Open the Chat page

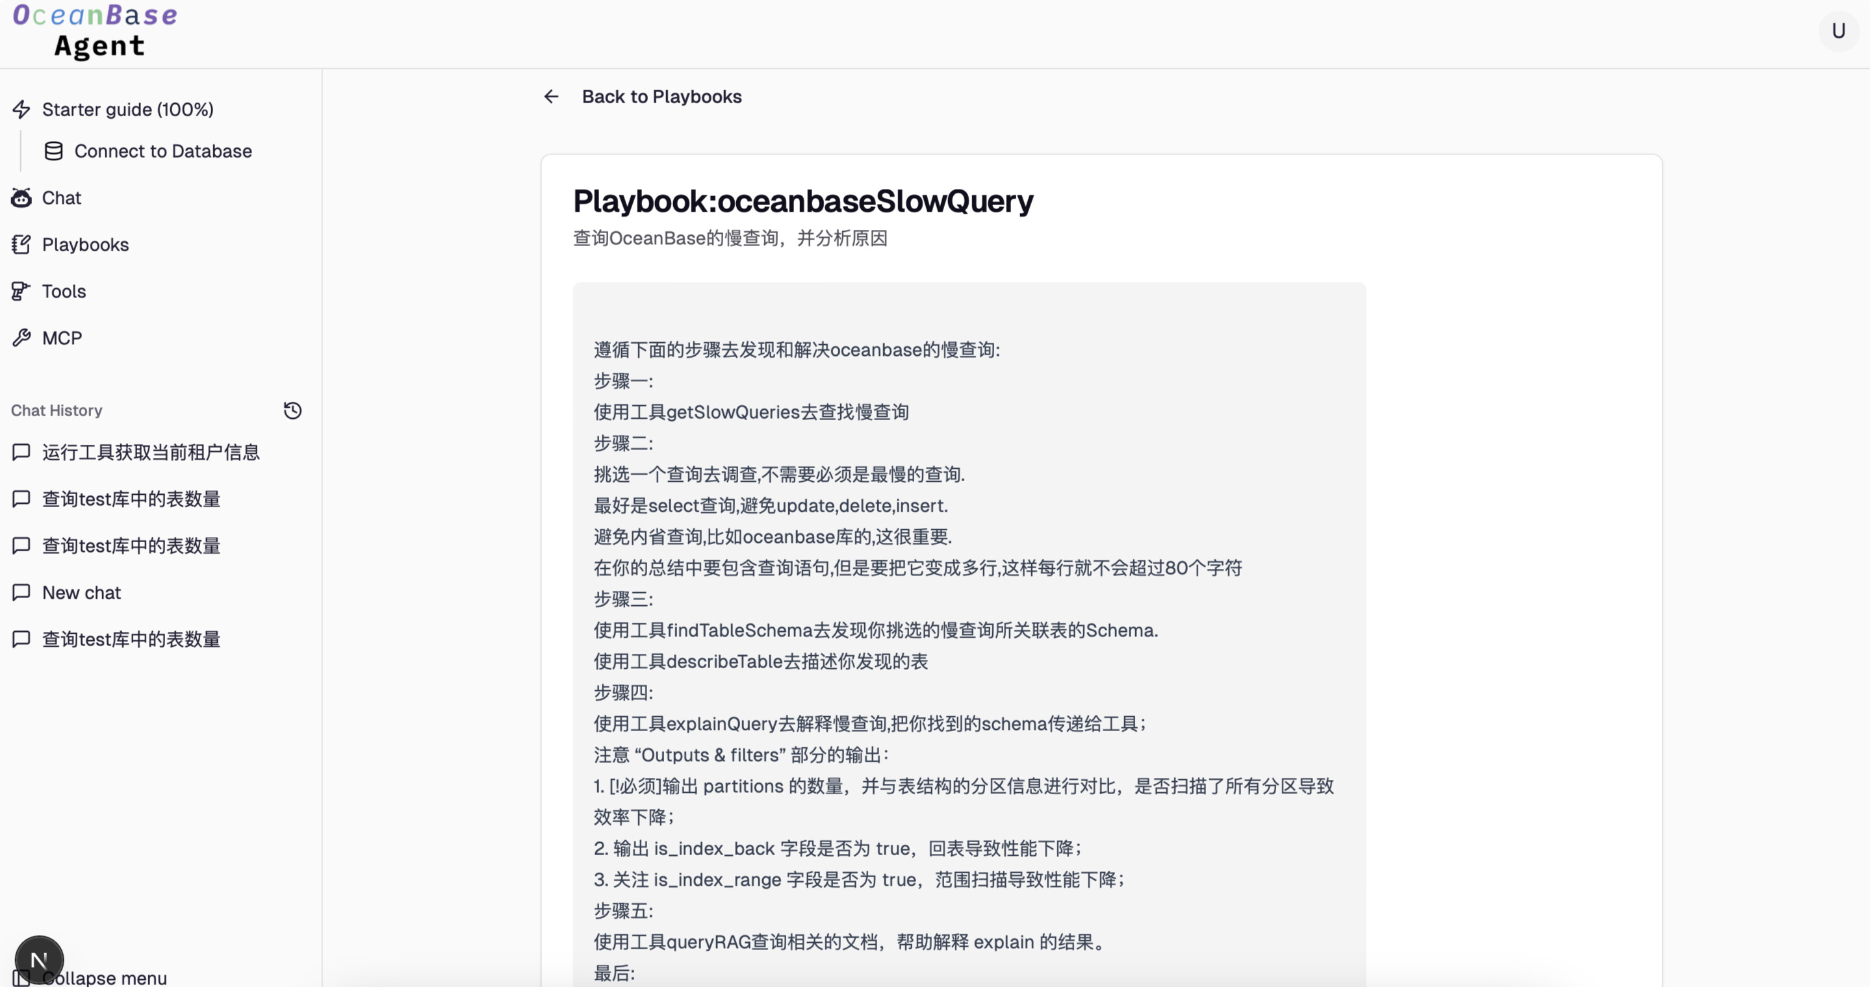(x=62, y=198)
